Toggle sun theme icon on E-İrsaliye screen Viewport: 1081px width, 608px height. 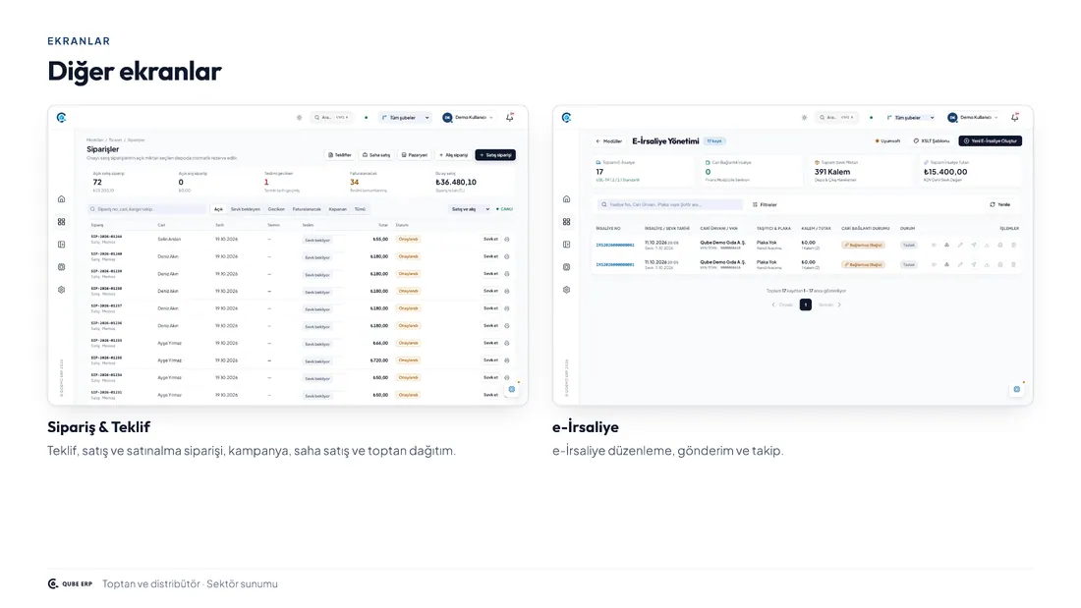tap(804, 118)
